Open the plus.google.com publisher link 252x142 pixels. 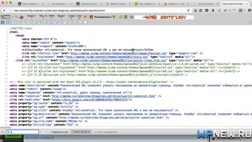tap(90, 100)
